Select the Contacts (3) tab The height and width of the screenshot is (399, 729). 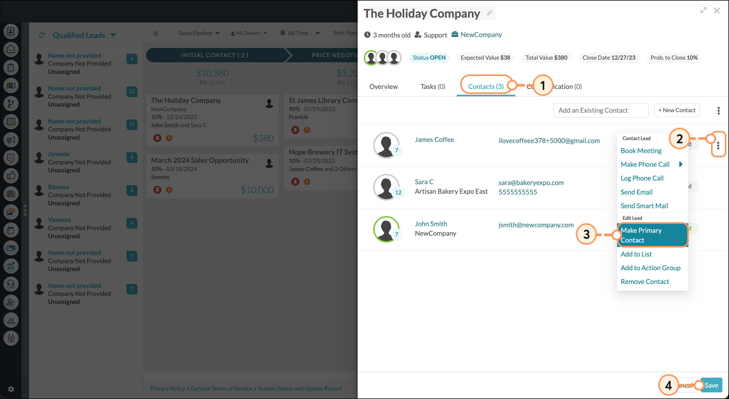click(486, 87)
